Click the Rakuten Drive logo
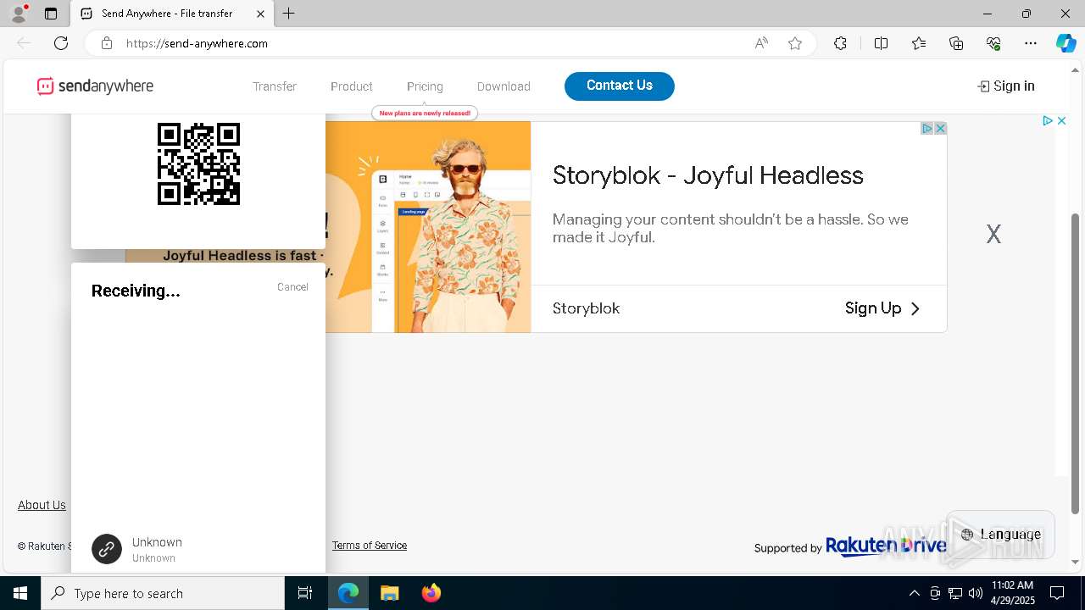This screenshot has width=1085, height=610. pyautogui.click(x=886, y=546)
